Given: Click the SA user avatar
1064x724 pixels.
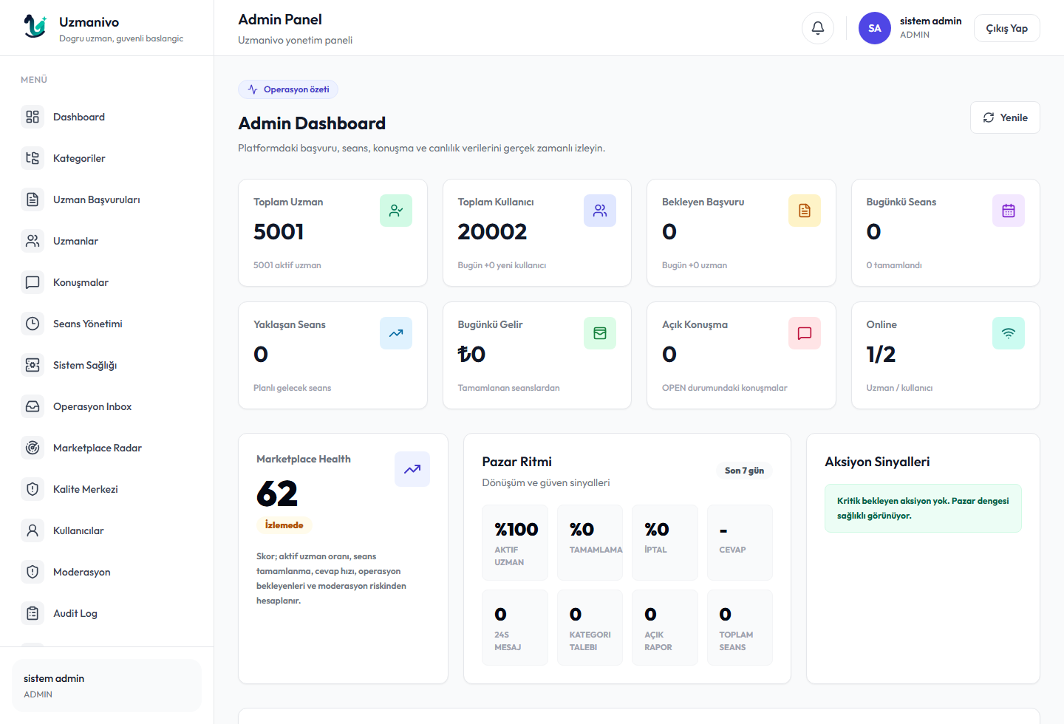Looking at the screenshot, I should [x=875, y=28].
